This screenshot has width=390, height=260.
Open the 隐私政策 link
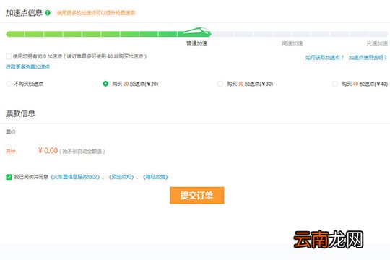(x=155, y=177)
